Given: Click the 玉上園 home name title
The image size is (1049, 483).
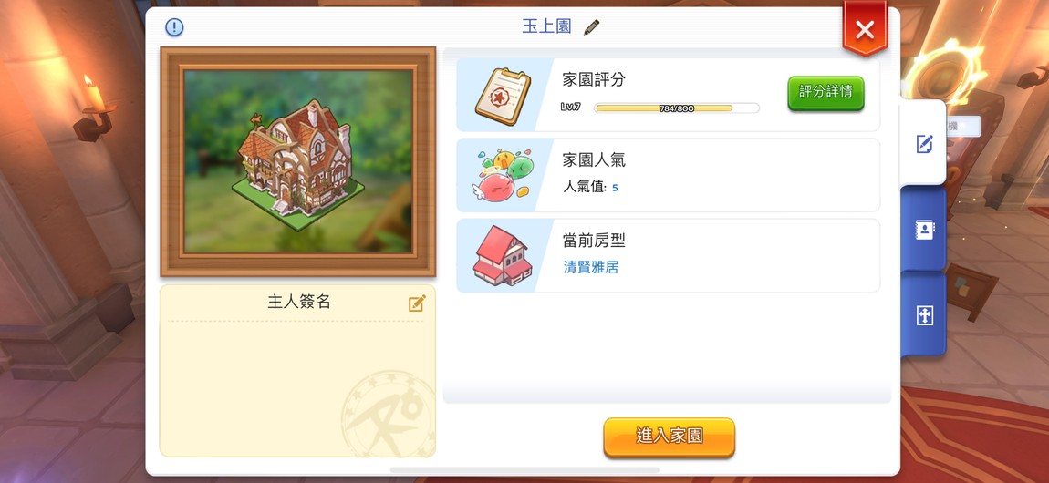Looking at the screenshot, I should coord(546,26).
